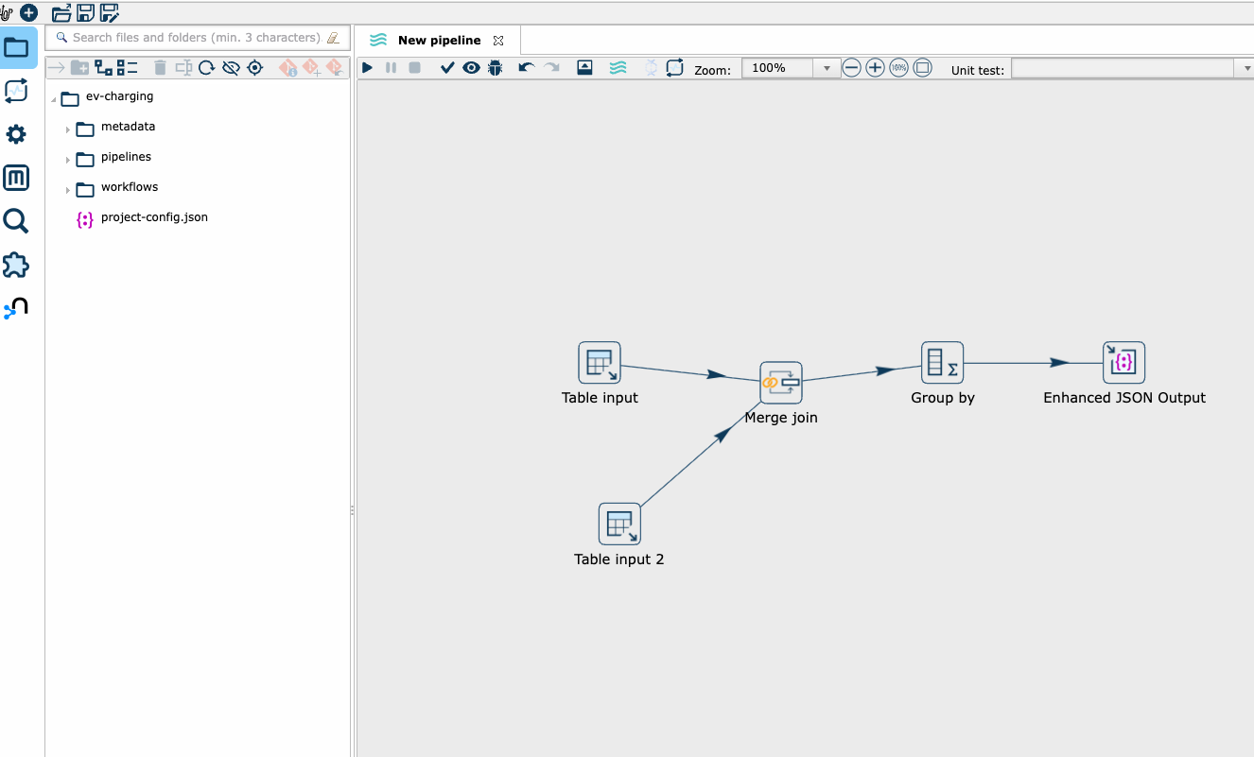Run the pipeline with the play button
The height and width of the screenshot is (757, 1254).
coord(367,68)
